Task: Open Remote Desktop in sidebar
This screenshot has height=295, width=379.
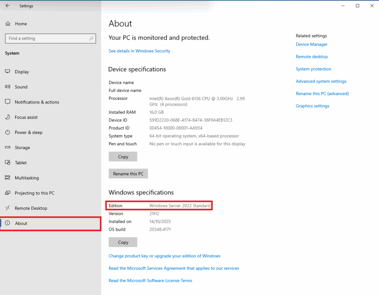Action: click(31, 208)
